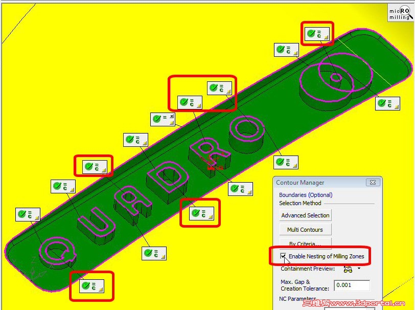Edit the Max. Gap & Creation Tolerance field
The height and width of the screenshot is (310, 415).
pyautogui.click(x=352, y=285)
